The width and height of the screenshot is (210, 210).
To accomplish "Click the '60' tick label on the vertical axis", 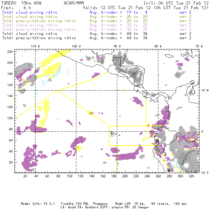I will (x=11, y=140).
